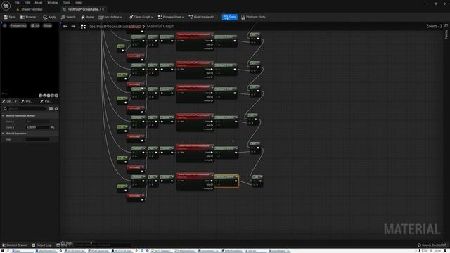Image resolution: width=450 pixels, height=253 pixels.
Task: Click the Material Graph breadcrumb
Action: 160,26
